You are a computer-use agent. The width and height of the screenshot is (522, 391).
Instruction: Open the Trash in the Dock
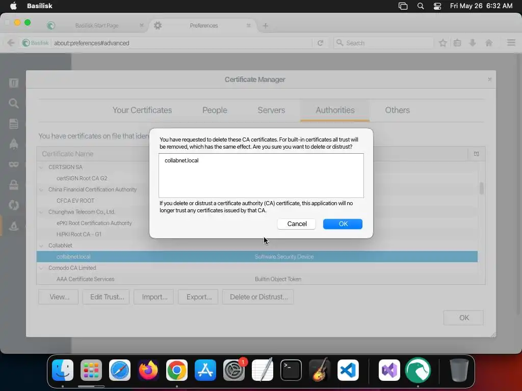pyautogui.click(x=459, y=370)
